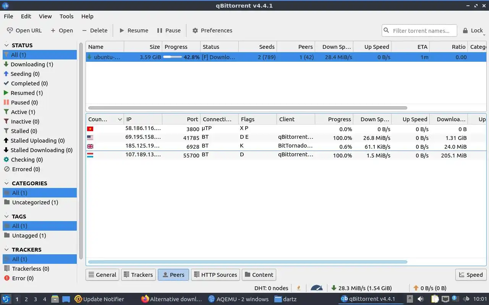Screen dimensions: 489x305
Task: Collapse the TAGS section
Action: (6, 216)
